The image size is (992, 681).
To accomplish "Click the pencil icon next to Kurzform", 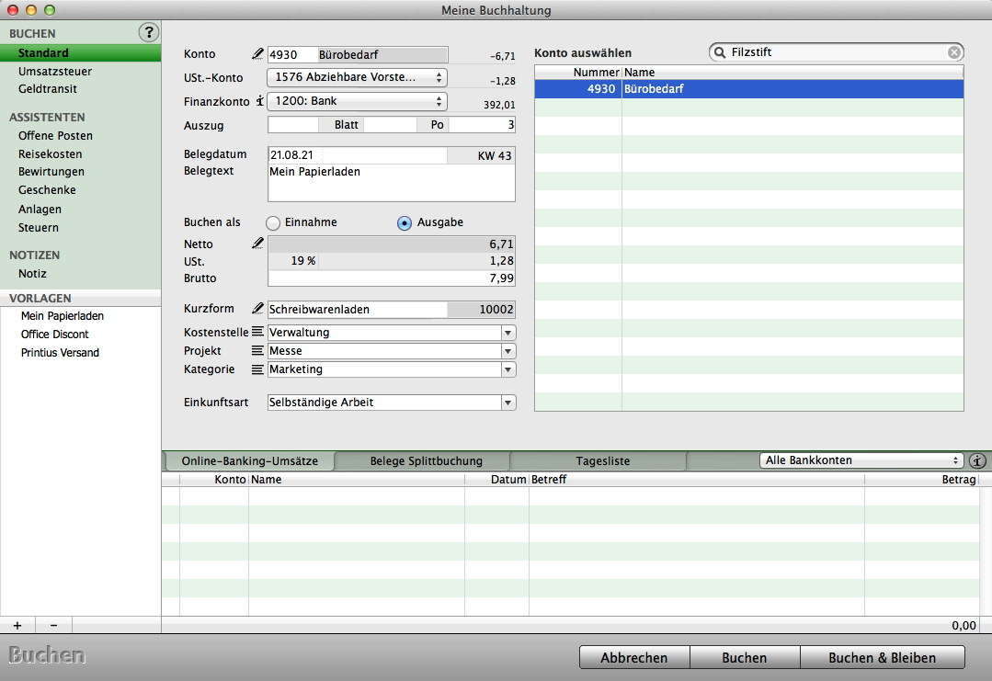I will point(258,309).
